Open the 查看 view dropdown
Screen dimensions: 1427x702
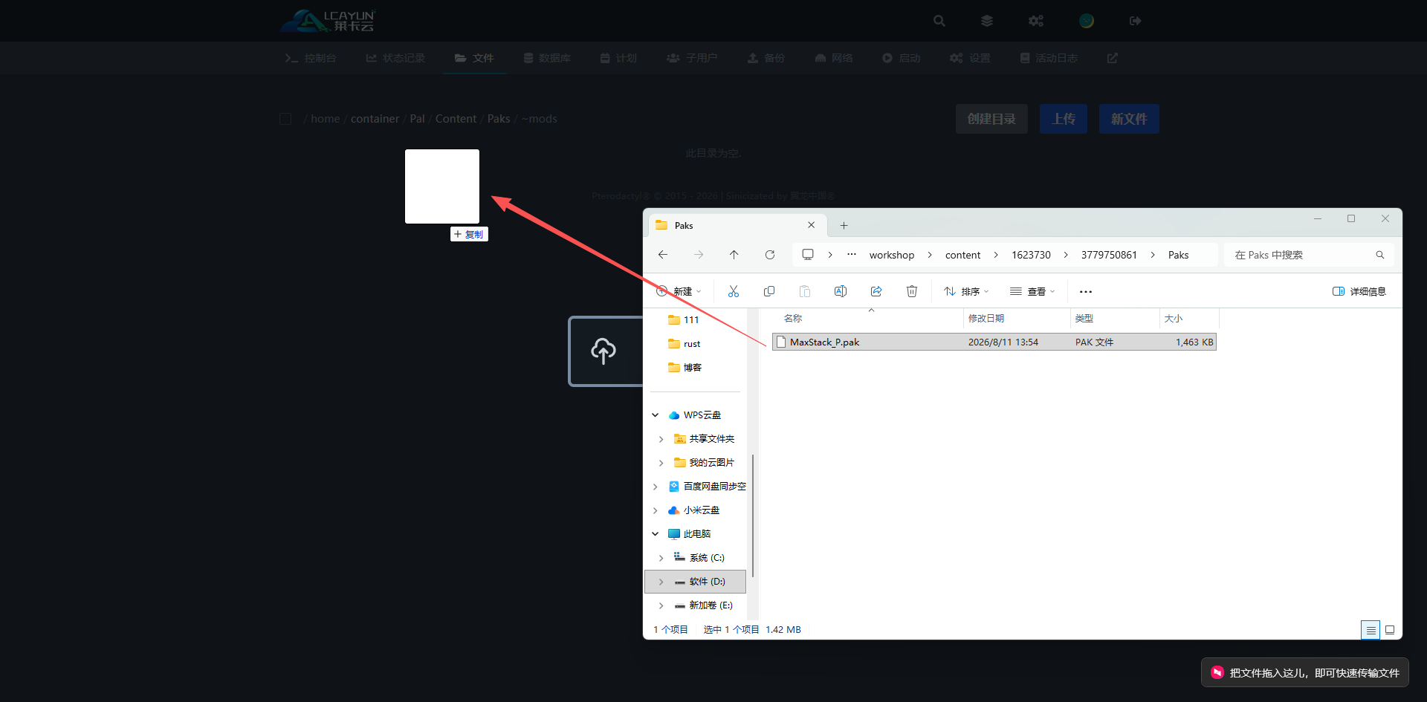point(1032,291)
